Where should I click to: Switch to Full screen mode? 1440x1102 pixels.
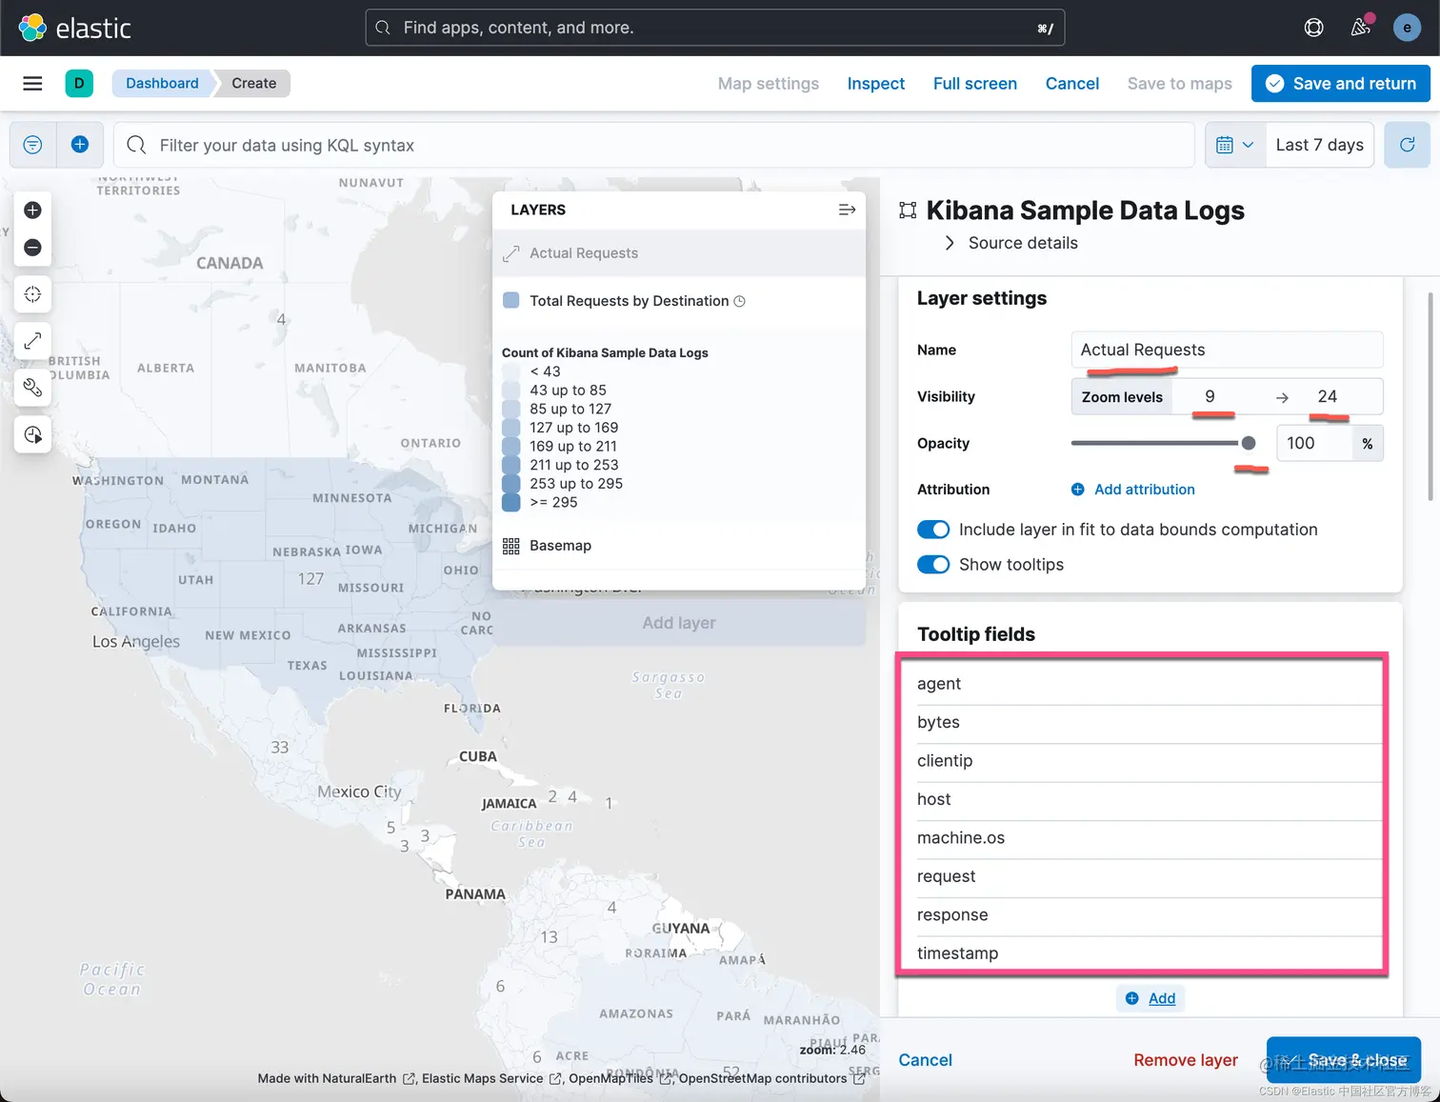coord(975,84)
